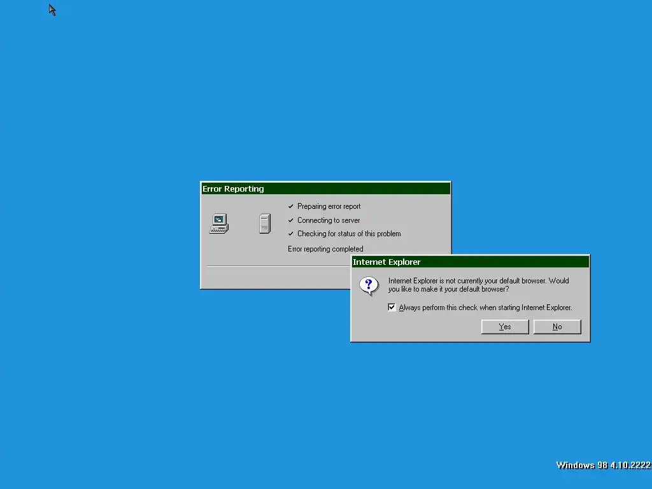Click the computer icon in Error Reporting

point(219,223)
